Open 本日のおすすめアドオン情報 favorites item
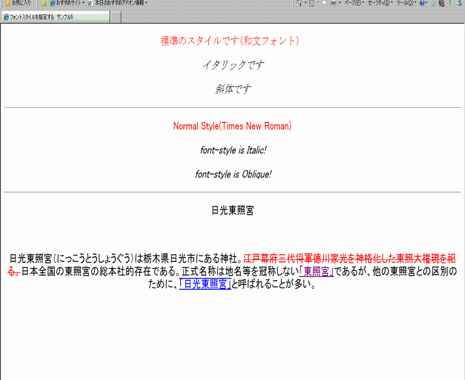This screenshot has height=380, width=465. (x=118, y=3)
